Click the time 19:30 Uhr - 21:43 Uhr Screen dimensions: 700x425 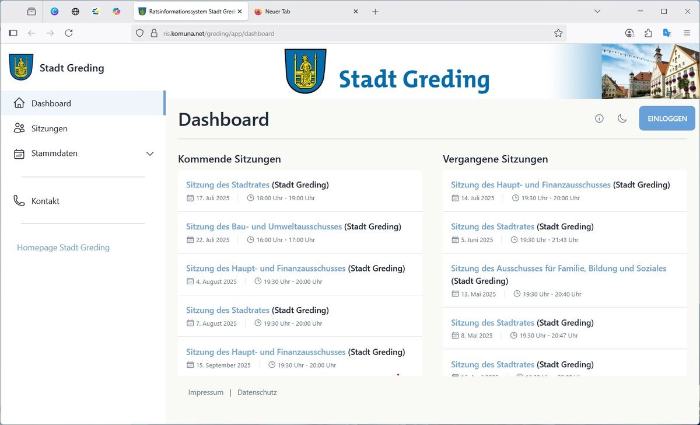[x=550, y=240]
